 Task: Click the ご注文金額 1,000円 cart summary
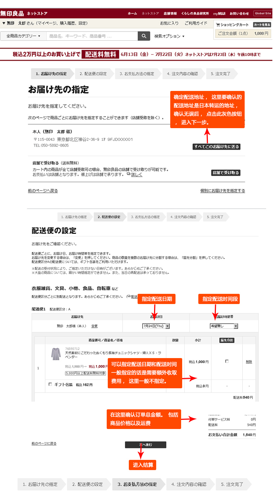[x=243, y=33]
